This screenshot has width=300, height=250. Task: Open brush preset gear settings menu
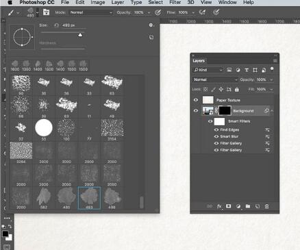pos(151,25)
